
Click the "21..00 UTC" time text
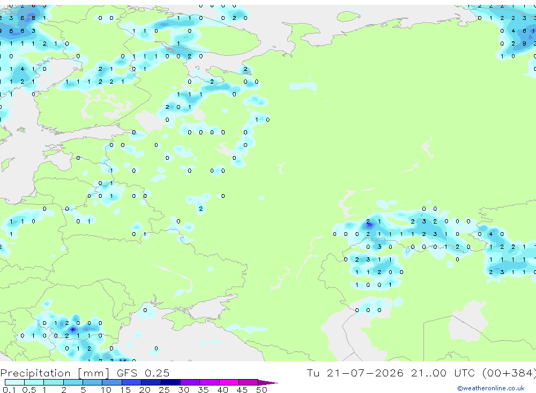click(443, 373)
